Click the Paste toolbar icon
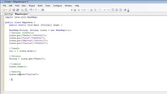167x94 pixels. point(26,10)
